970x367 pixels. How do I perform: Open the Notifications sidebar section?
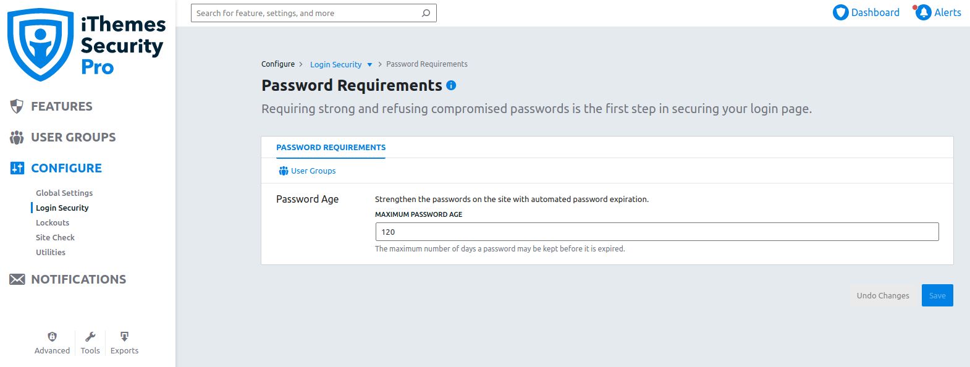[x=78, y=279]
